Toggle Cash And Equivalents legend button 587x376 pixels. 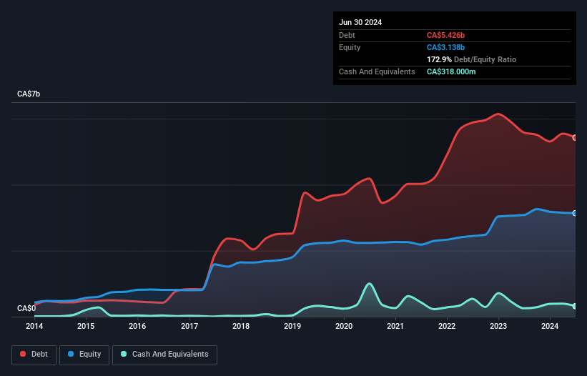164,355
